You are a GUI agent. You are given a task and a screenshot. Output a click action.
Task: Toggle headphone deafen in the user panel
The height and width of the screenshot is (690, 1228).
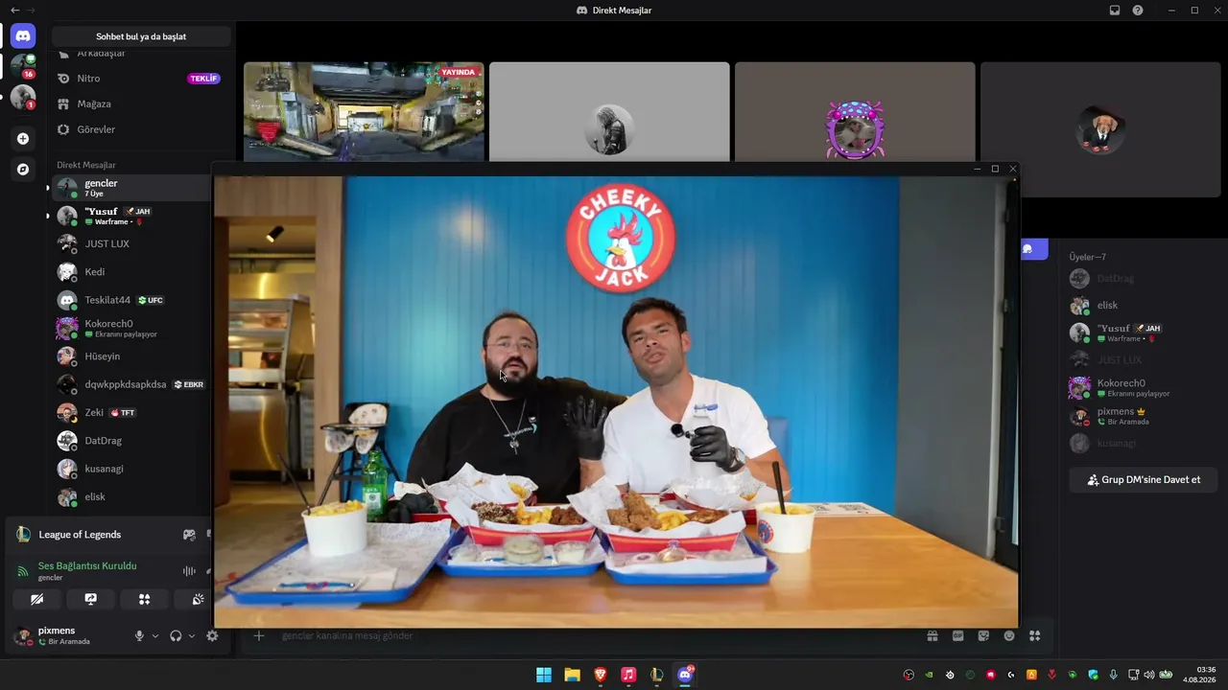[176, 635]
